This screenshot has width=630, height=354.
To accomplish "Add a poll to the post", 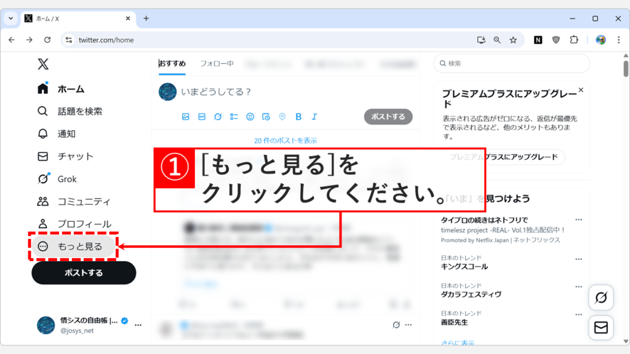I will [x=234, y=117].
